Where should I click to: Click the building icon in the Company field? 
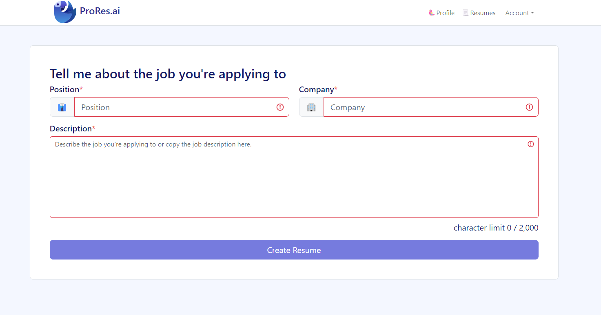click(x=311, y=107)
